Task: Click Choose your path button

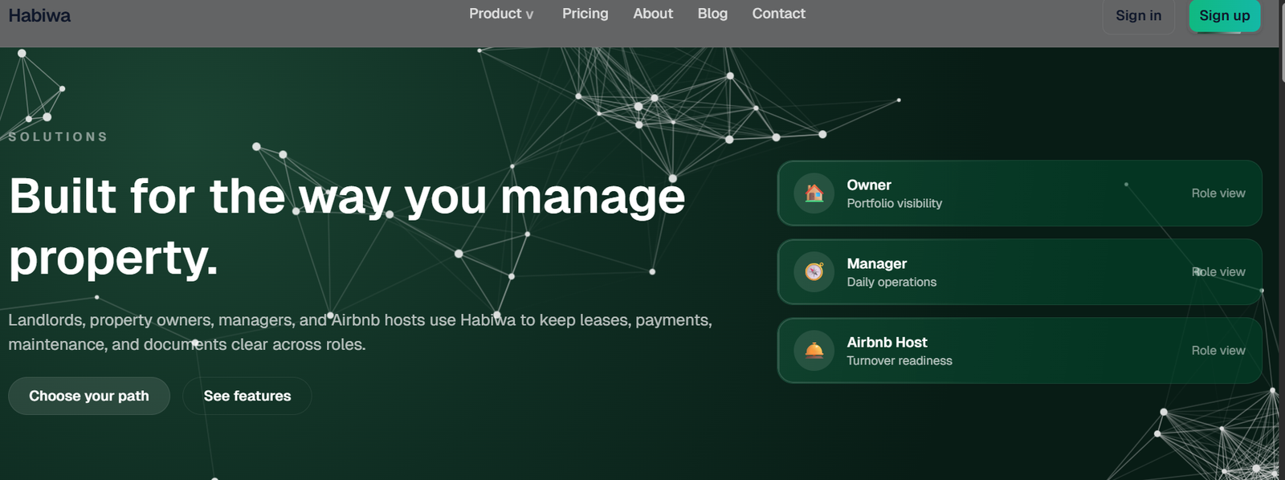Action: pyautogui.click(x=89, y=396)
